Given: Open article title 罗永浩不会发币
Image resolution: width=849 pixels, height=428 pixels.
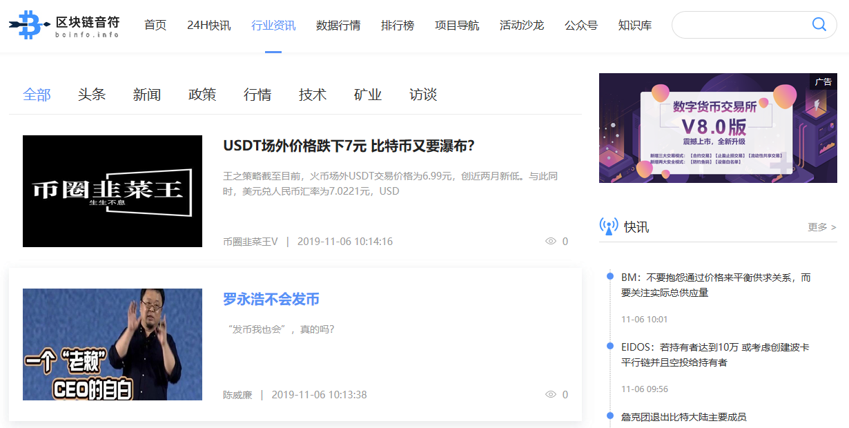Looking at the screenshot, I should [271, 300].
